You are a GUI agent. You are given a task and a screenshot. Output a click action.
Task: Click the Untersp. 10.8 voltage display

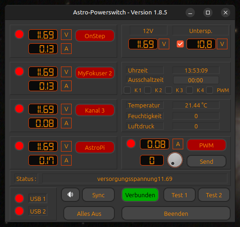coord(201,44)
